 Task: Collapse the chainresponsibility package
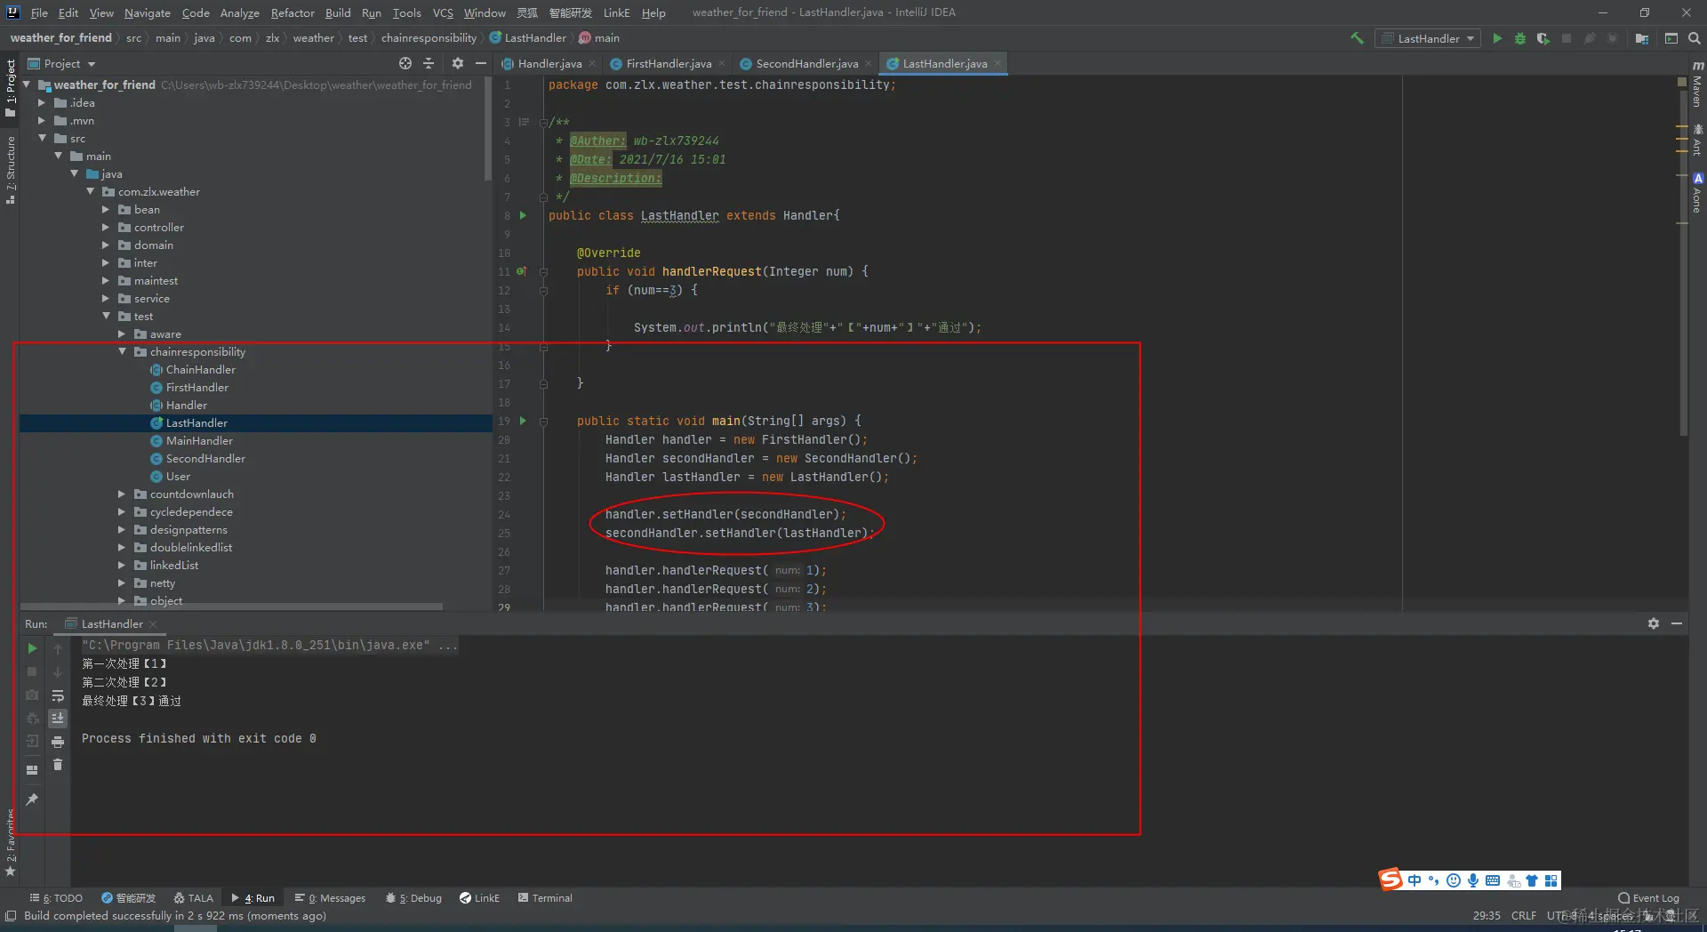tap(122, 352)
